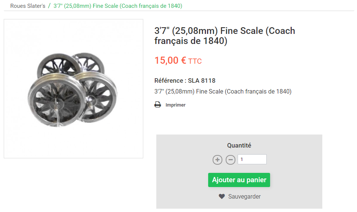Click the Imprimer text link
The image size is (357, 212).
coord(176,105)
